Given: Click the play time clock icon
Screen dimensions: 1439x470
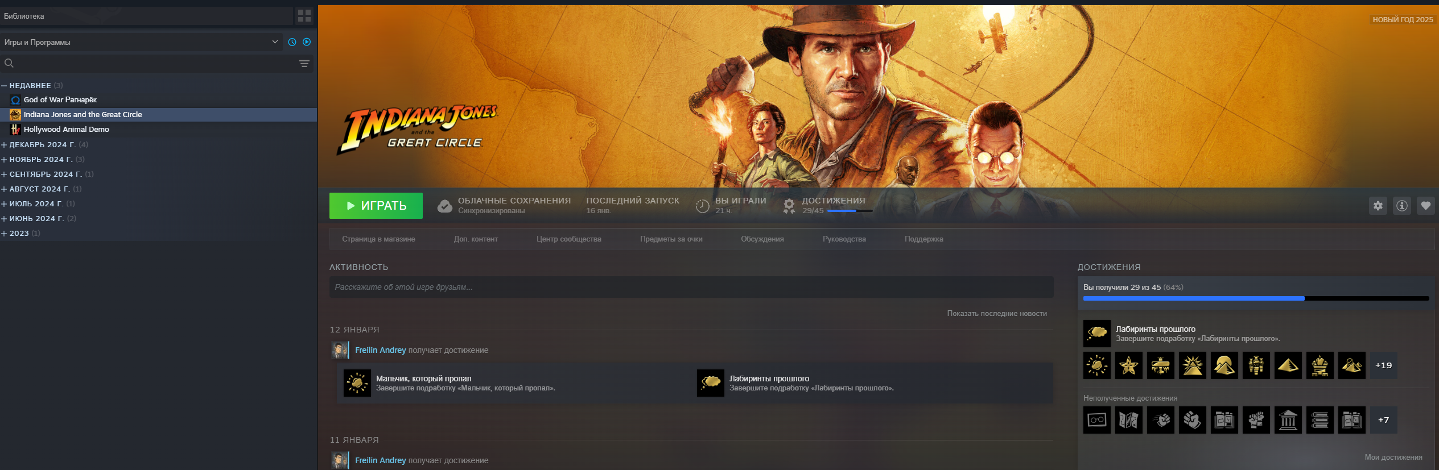Looking at the screenshot, I should pyautogui.click(x=702, y=206).
